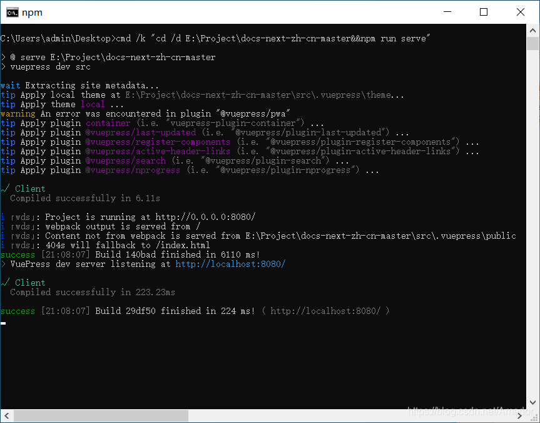Click the first green 'Client' checkmark line
The height and width of the screenshot is (423, 540).
click(x=23, y=189)
